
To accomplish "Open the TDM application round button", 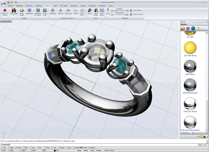I will [x=3, y=4].
